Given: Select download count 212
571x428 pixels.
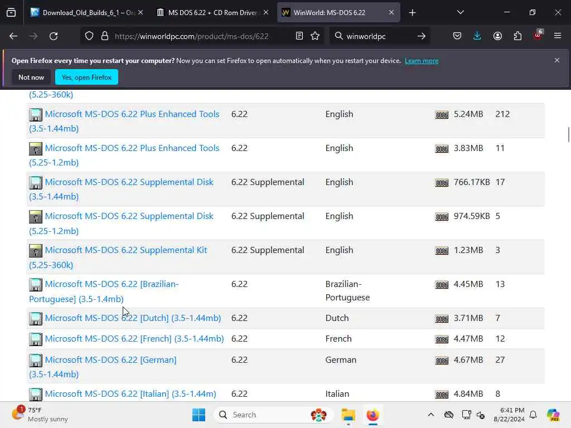Looking at the screenshot, I should coord(502,114).
